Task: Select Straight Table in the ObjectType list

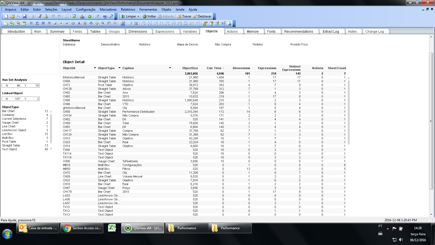Action: pyautogui.click(x=25, y=145)
